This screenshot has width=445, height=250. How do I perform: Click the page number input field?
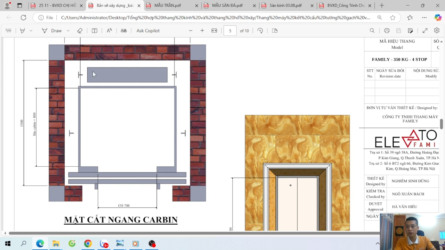click(x=230, y=31)
